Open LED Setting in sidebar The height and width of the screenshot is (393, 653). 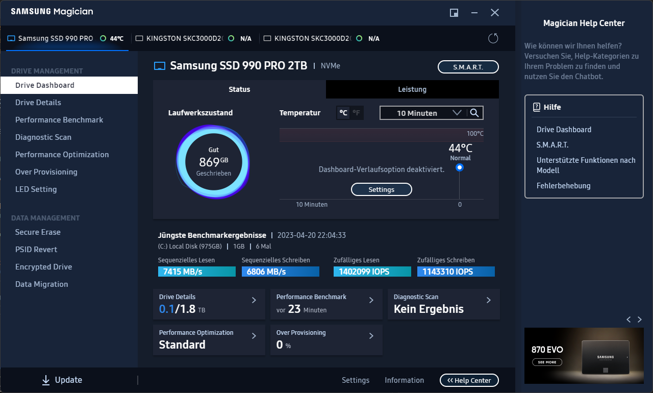[x=69, y=189]
